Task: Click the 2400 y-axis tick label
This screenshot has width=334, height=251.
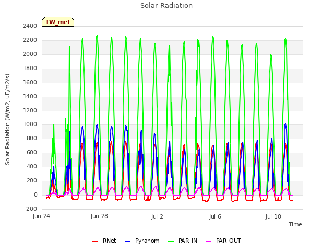Action: point(30,26)
